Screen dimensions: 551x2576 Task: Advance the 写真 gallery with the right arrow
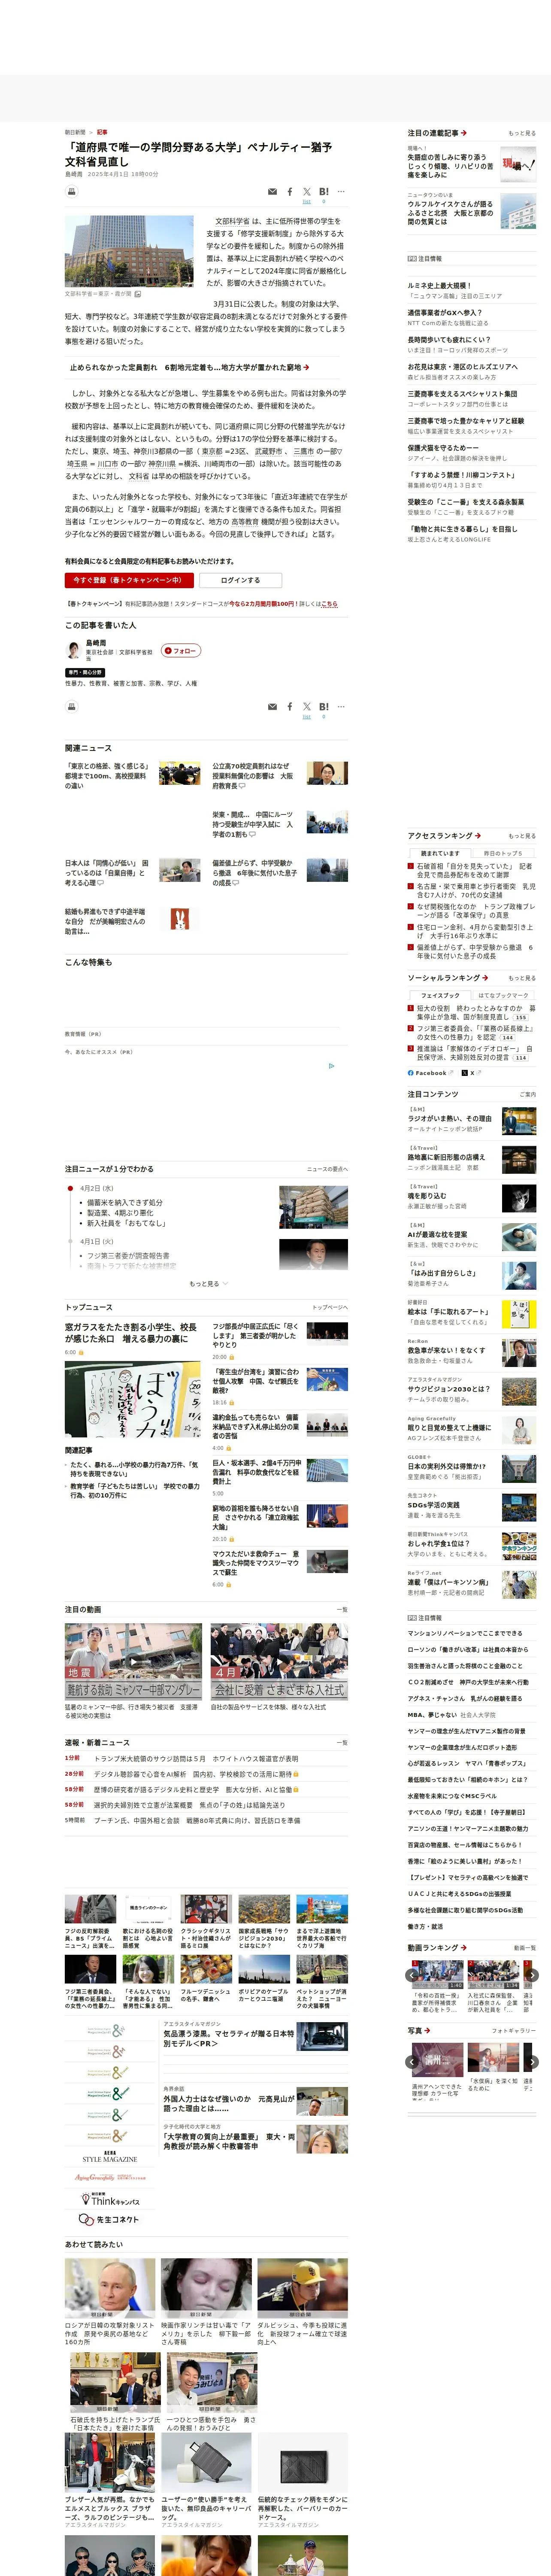[x=532, y=2062]
